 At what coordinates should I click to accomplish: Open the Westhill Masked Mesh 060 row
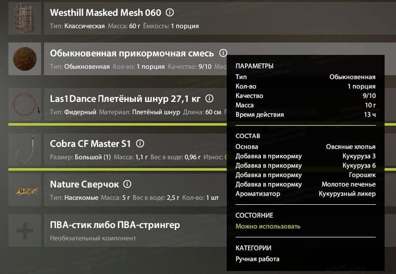tap(220, 18)
